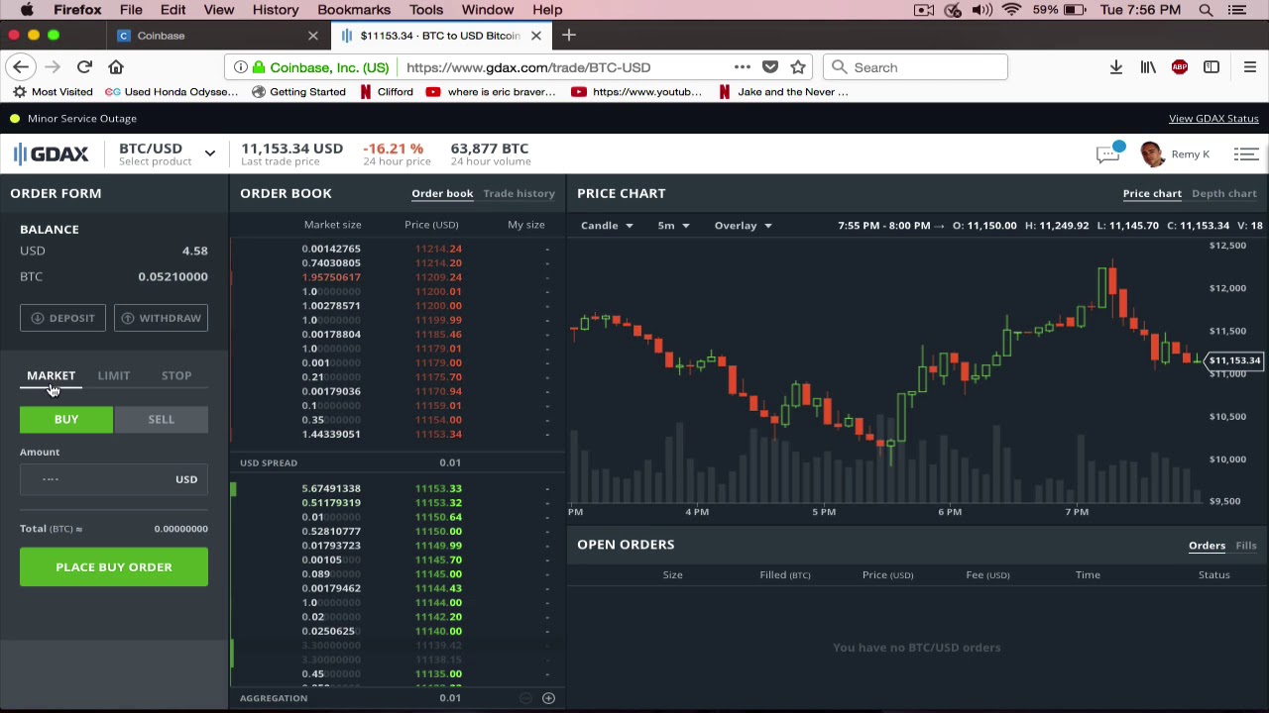Click site info icon in address bar

[240, 67]
